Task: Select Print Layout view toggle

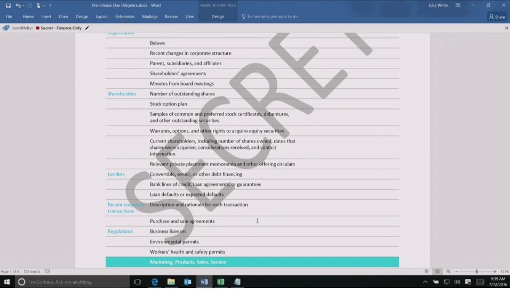Action: [x=437, y=271]
